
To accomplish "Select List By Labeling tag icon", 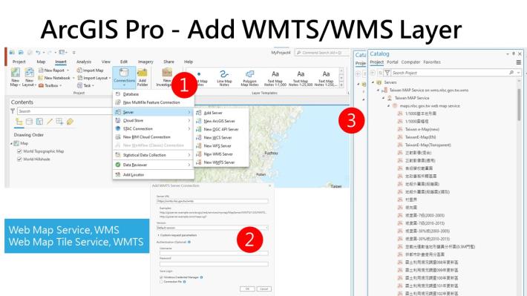I will (x=70, y=122).
